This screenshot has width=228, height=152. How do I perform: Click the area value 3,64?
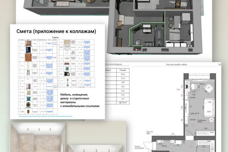[x=123, y=87]
